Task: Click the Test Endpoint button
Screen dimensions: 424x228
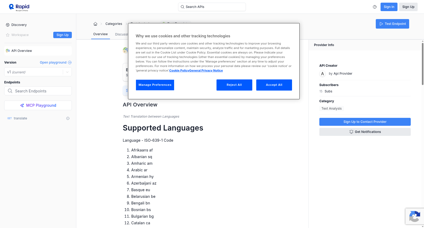Action: [x=392, y=24]
